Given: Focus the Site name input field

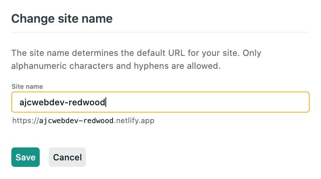Looking at the screenshot, I should coord(160,102).
